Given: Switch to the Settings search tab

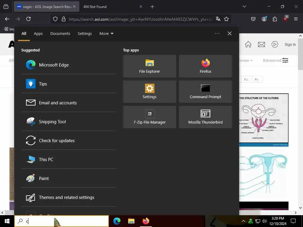Looking at the screenshot, I should coord(85,34).
